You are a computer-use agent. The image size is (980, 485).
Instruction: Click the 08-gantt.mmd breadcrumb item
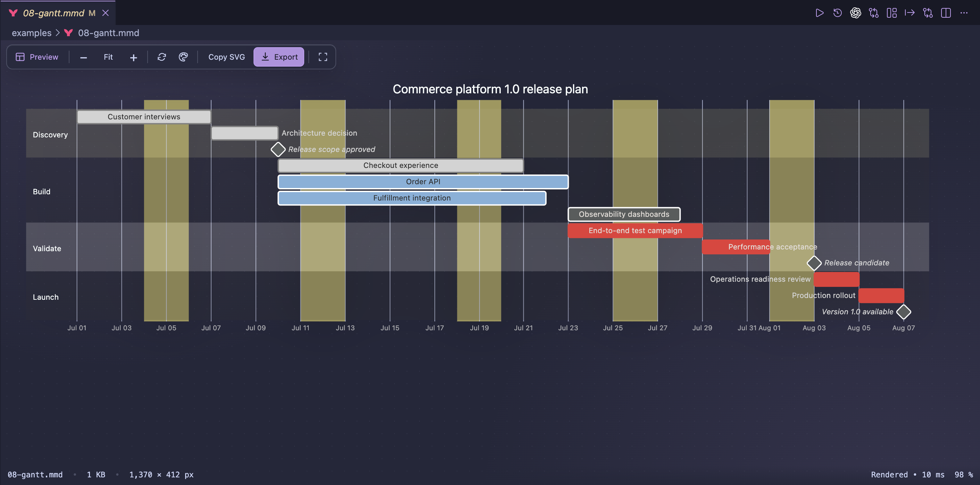(108, 33)
